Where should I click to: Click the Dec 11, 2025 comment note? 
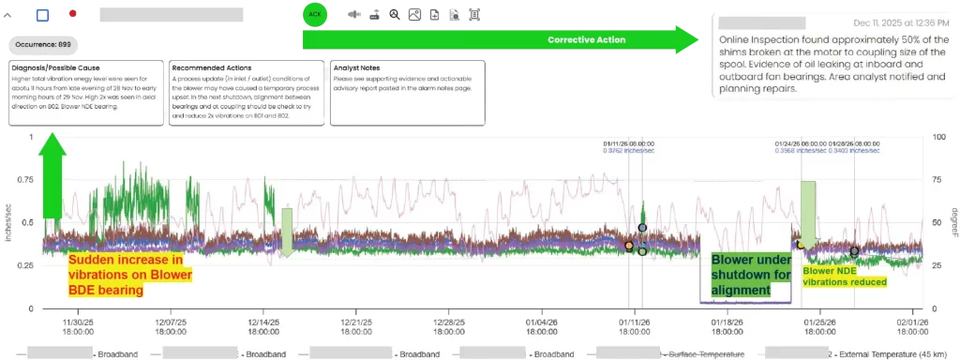(835, 56)
